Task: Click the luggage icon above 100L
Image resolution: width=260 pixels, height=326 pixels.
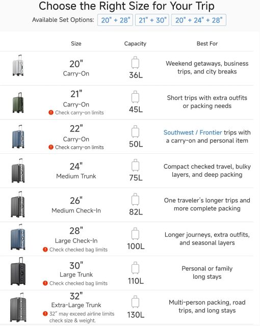Action: [135, 233]
